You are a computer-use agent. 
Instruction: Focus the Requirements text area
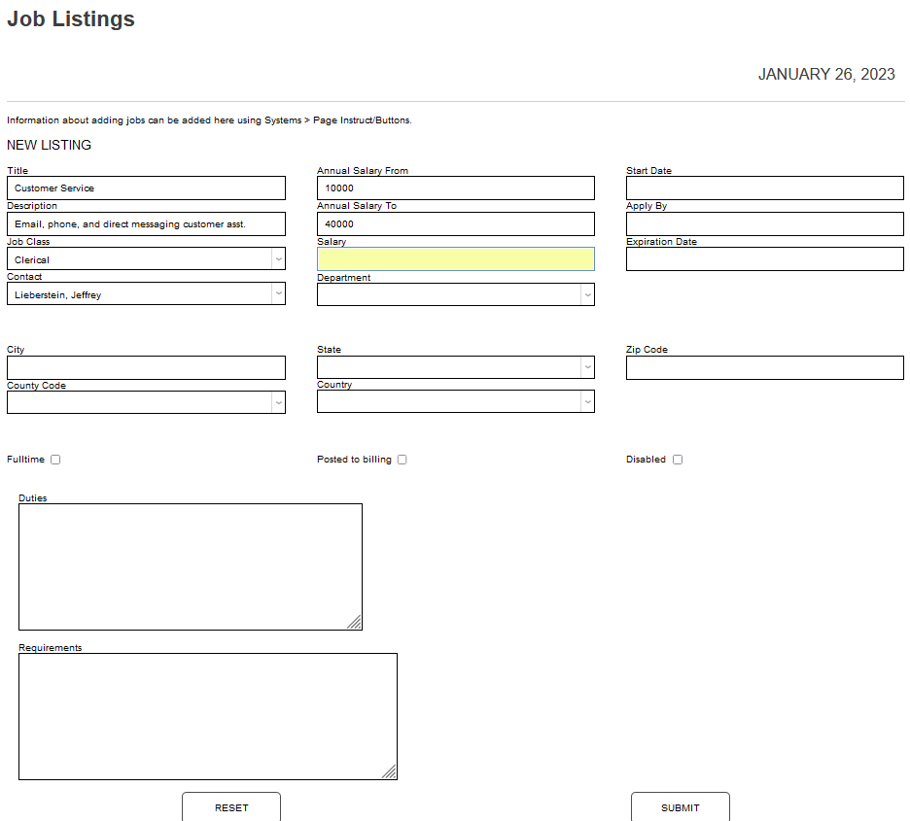pos(207,716)
